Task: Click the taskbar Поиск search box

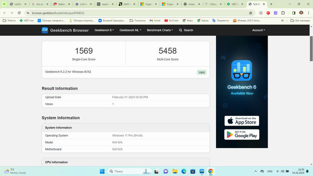Action: click(130, 171)
